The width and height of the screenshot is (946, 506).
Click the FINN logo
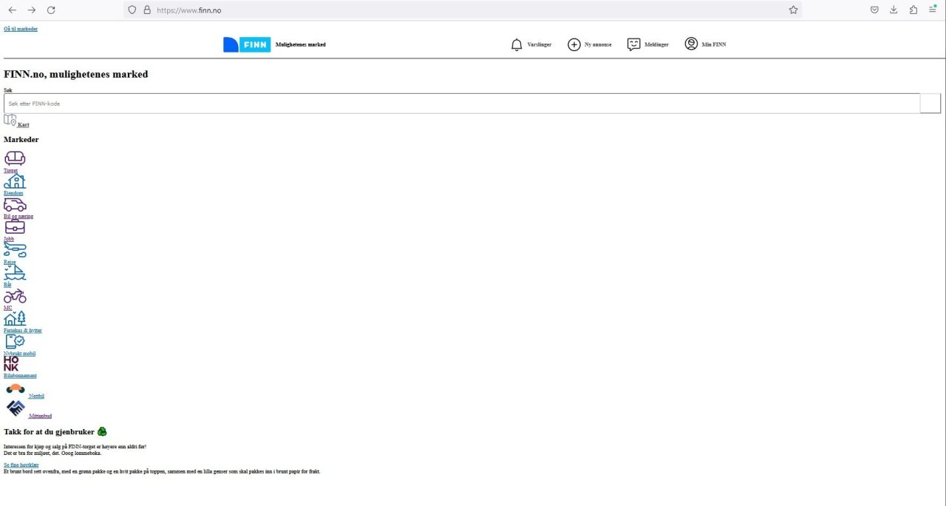247,44
